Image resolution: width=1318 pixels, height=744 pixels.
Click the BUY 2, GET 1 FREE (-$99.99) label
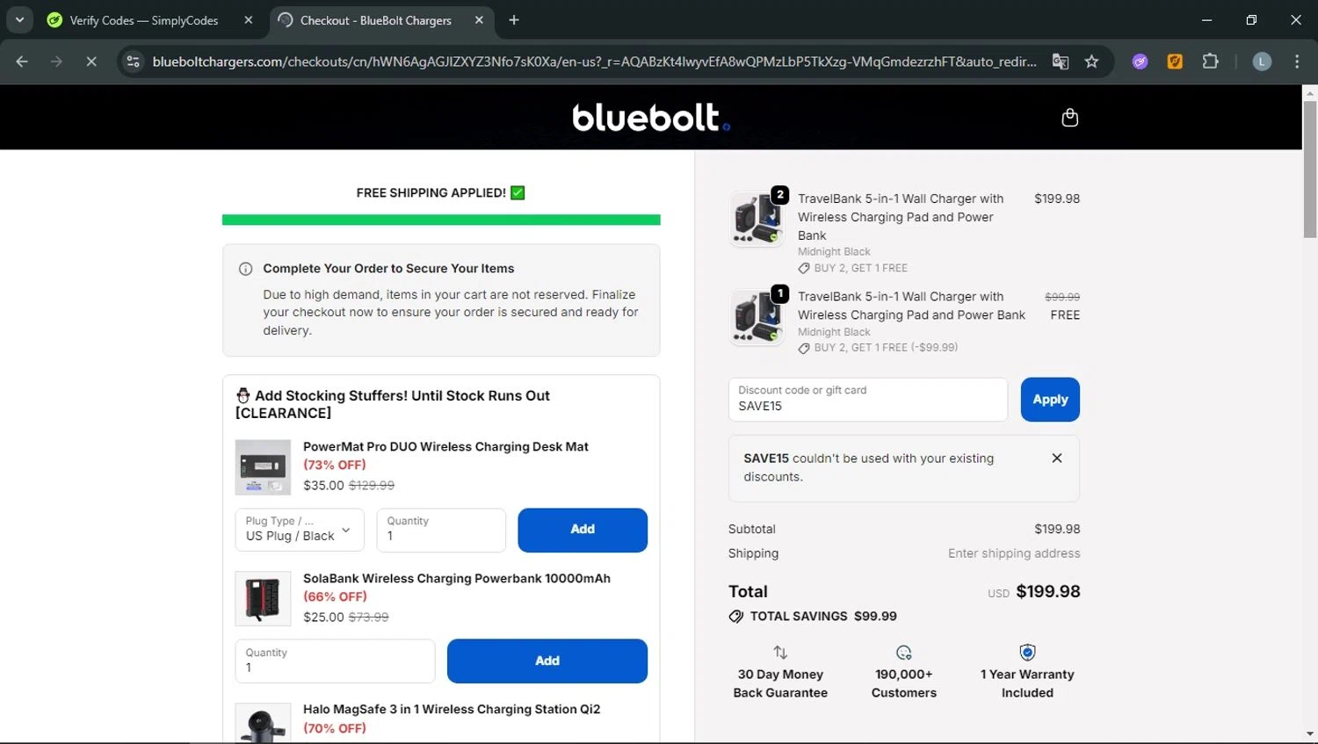pyautogui.click(x=886, y=348)
